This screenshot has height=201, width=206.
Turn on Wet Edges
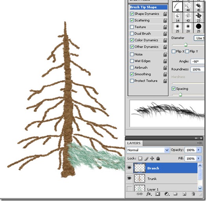point(132,61)
